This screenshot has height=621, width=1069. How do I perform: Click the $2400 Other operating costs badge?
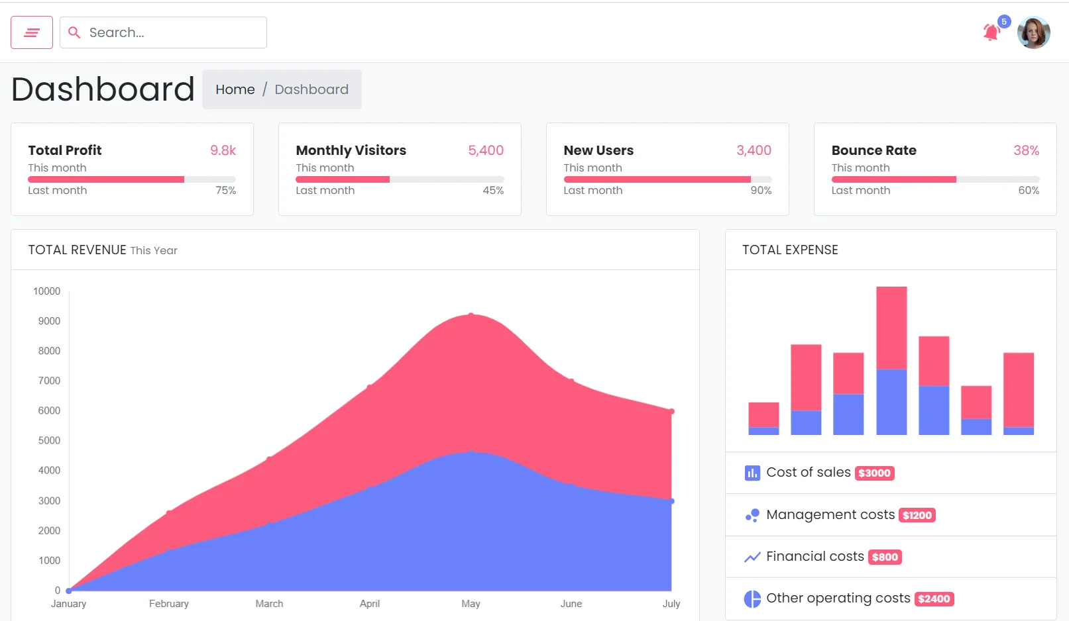(934, 599)
